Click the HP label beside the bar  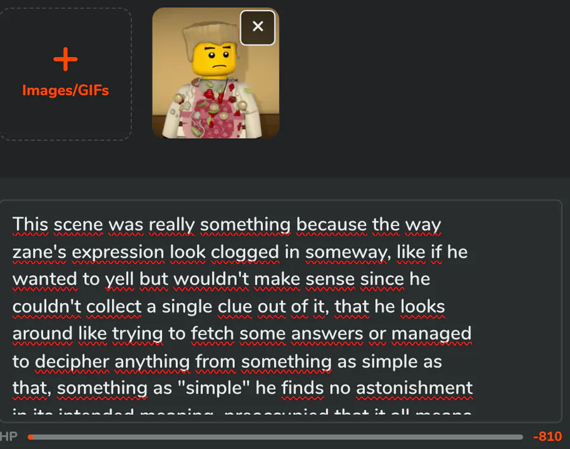point(9,437)
